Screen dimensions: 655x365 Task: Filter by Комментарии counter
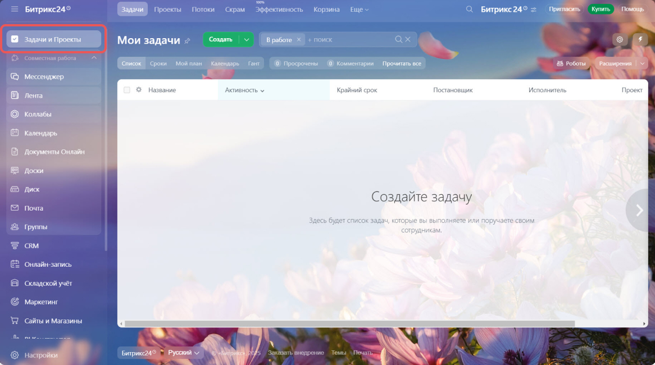pos(350,63)
